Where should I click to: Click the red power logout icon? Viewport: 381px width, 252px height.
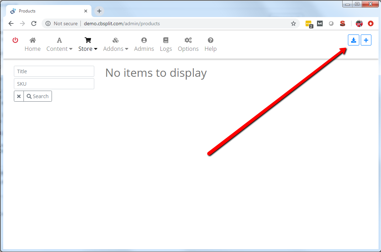(15, 40)
